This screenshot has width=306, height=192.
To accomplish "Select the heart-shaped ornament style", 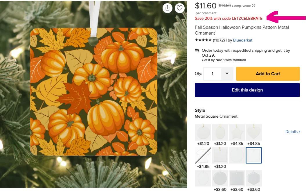I will (x=254, y=132).
